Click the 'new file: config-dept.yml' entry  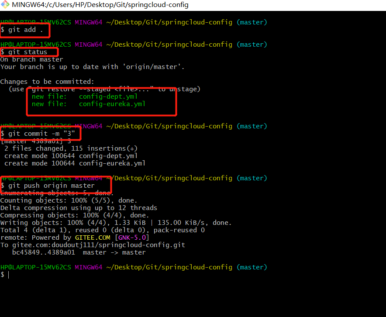[85, 96]
